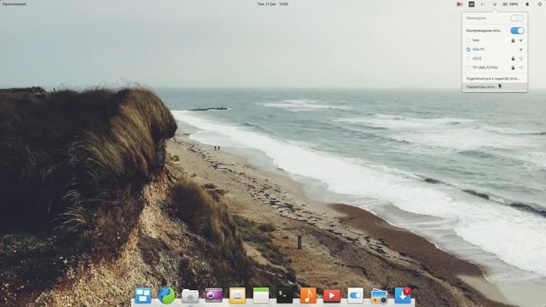The height and width of the screenshot is (307, 546).
Task: Click the date and time in panel
Action: click(273, 4)
